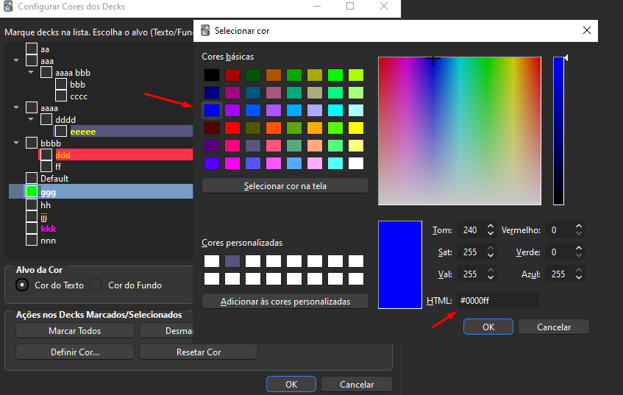The image size is (623, 395).
Task: Click Adicionar às cores personalizadas
Action: [x=285, y=301]
